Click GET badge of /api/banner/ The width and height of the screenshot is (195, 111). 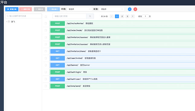57,65
